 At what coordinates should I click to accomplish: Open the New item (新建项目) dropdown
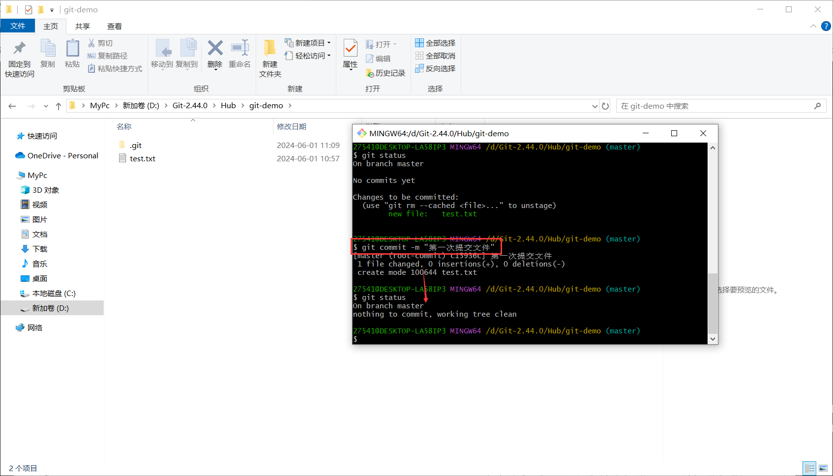308,43
